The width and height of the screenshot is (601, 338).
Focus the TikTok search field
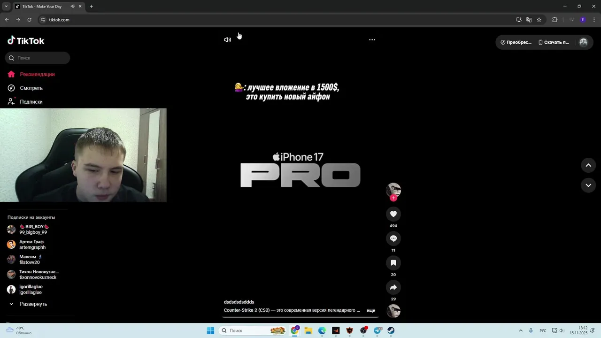pyautogui.click(x=38, y=58)
